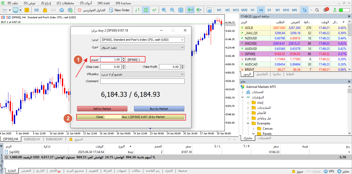Image resolution: width=352 pixels, height=174 pixels.
Task: Expand الحسابات node in Navigator
Action: coord(243,92)
